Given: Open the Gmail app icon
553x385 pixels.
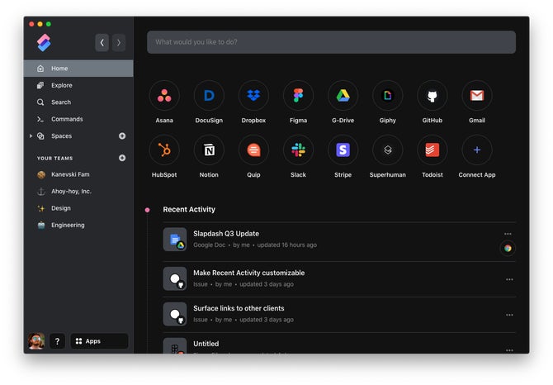Looking at the screenshot, I should (477, 96).
